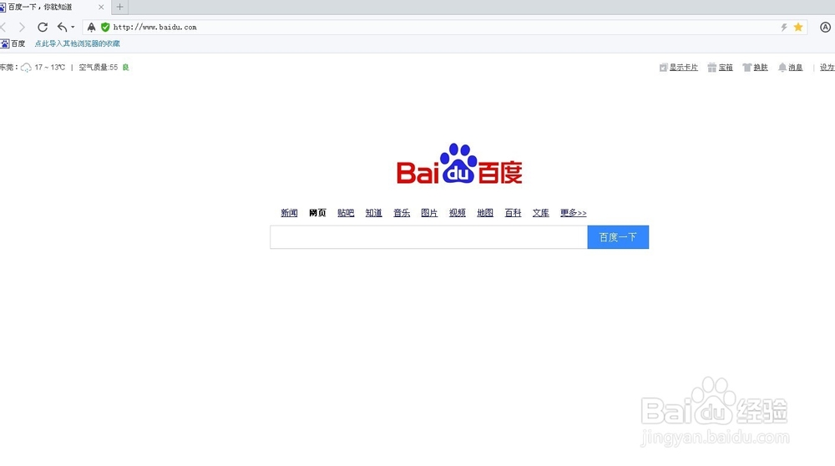Switch to the 新闻 search category
The image size is (835, 466).
point(289,213)
